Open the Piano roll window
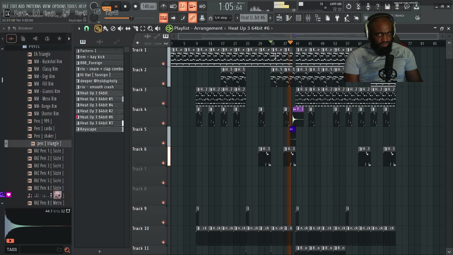453x255 pixels. tap(289, 18)
